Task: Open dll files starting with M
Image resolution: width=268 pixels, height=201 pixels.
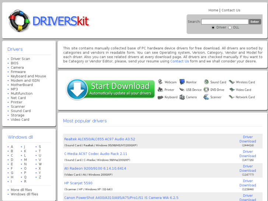Action: click(25, 160)
